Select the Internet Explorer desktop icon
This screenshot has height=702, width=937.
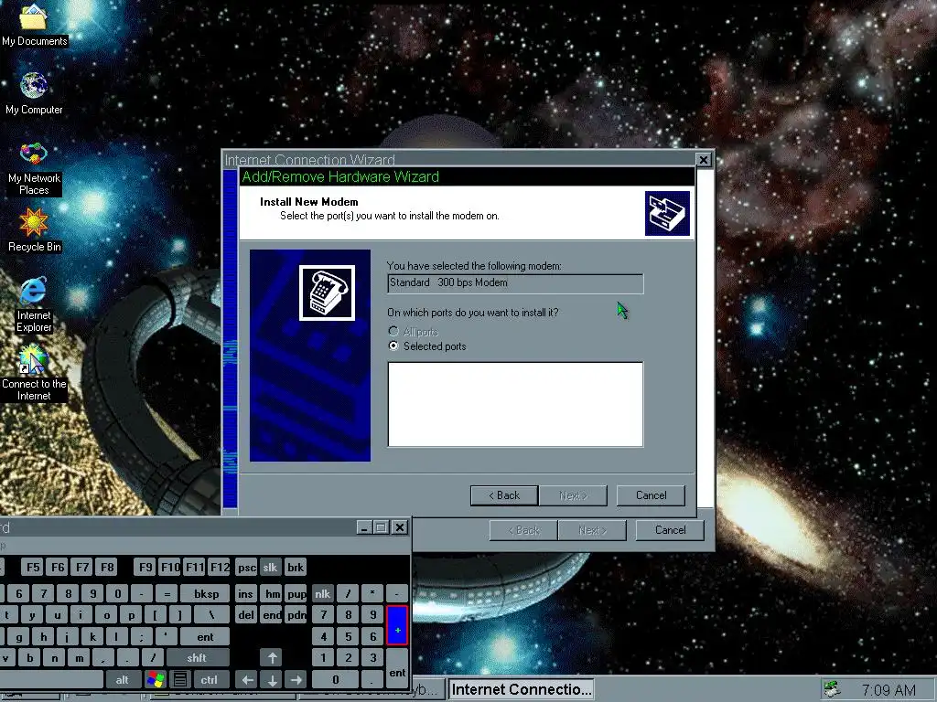[34, 304]
